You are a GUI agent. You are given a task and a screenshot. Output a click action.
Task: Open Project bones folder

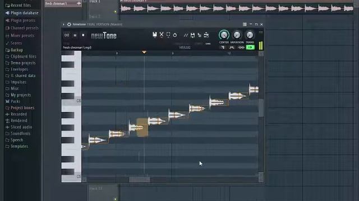coord(20,108)
